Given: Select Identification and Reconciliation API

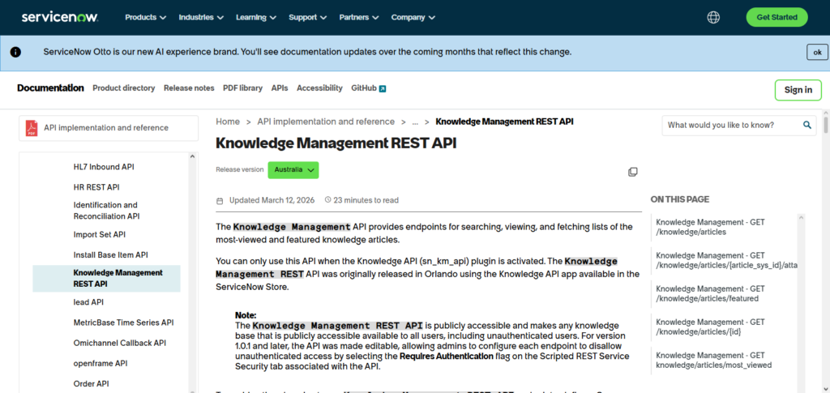Looking at the screenshot, I should (x=106, y=211).
